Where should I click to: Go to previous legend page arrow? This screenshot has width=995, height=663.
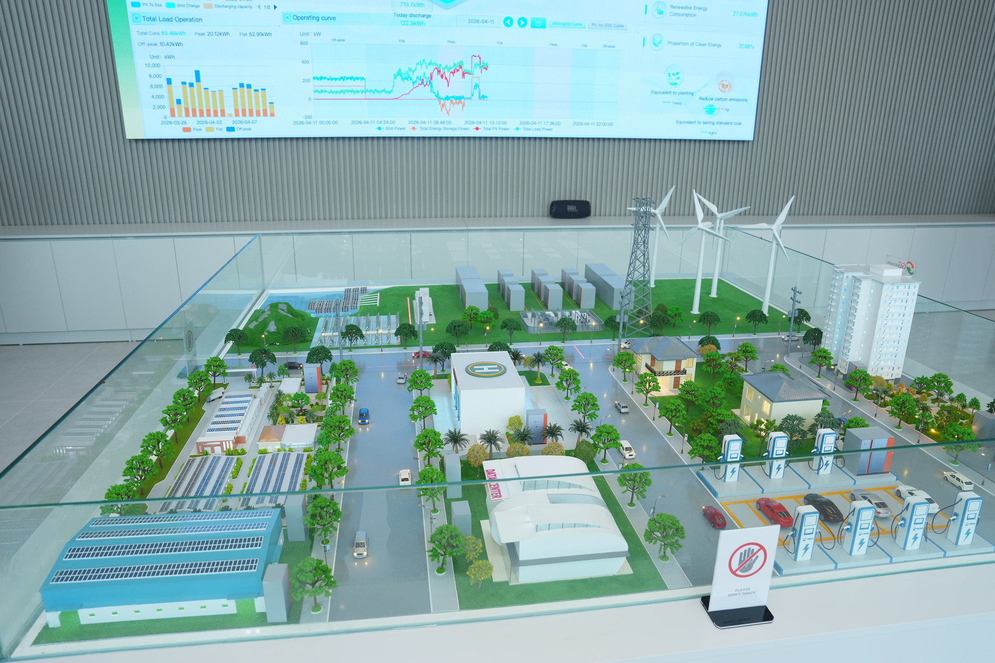pos(259,7)
